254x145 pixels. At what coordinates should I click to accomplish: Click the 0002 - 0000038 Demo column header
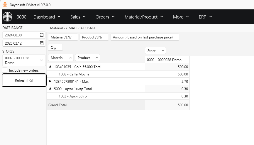167,60
